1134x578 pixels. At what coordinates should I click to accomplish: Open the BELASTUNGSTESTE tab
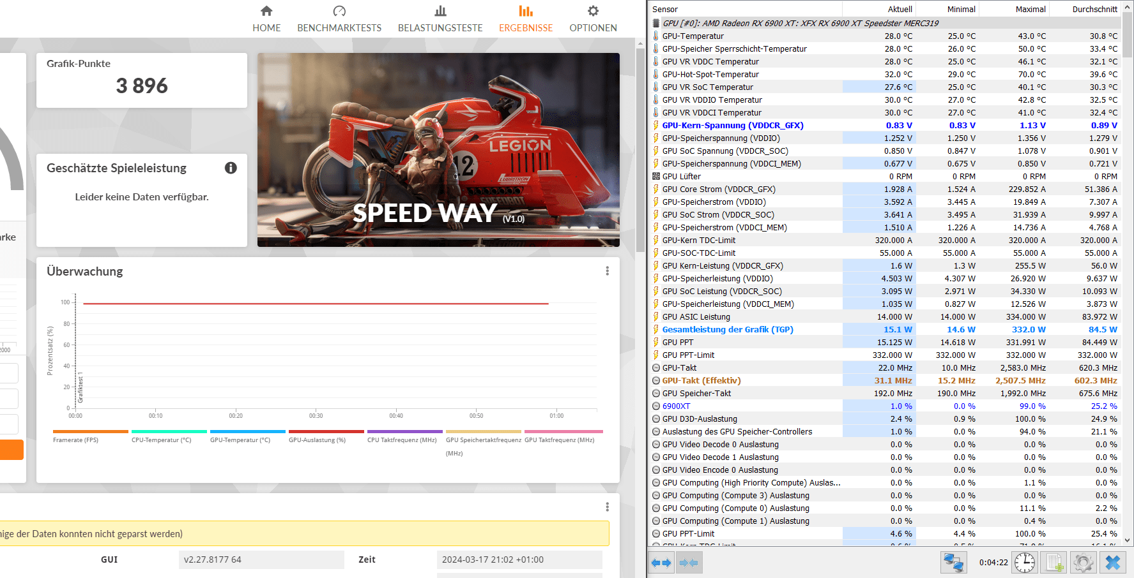click(440, 19)
